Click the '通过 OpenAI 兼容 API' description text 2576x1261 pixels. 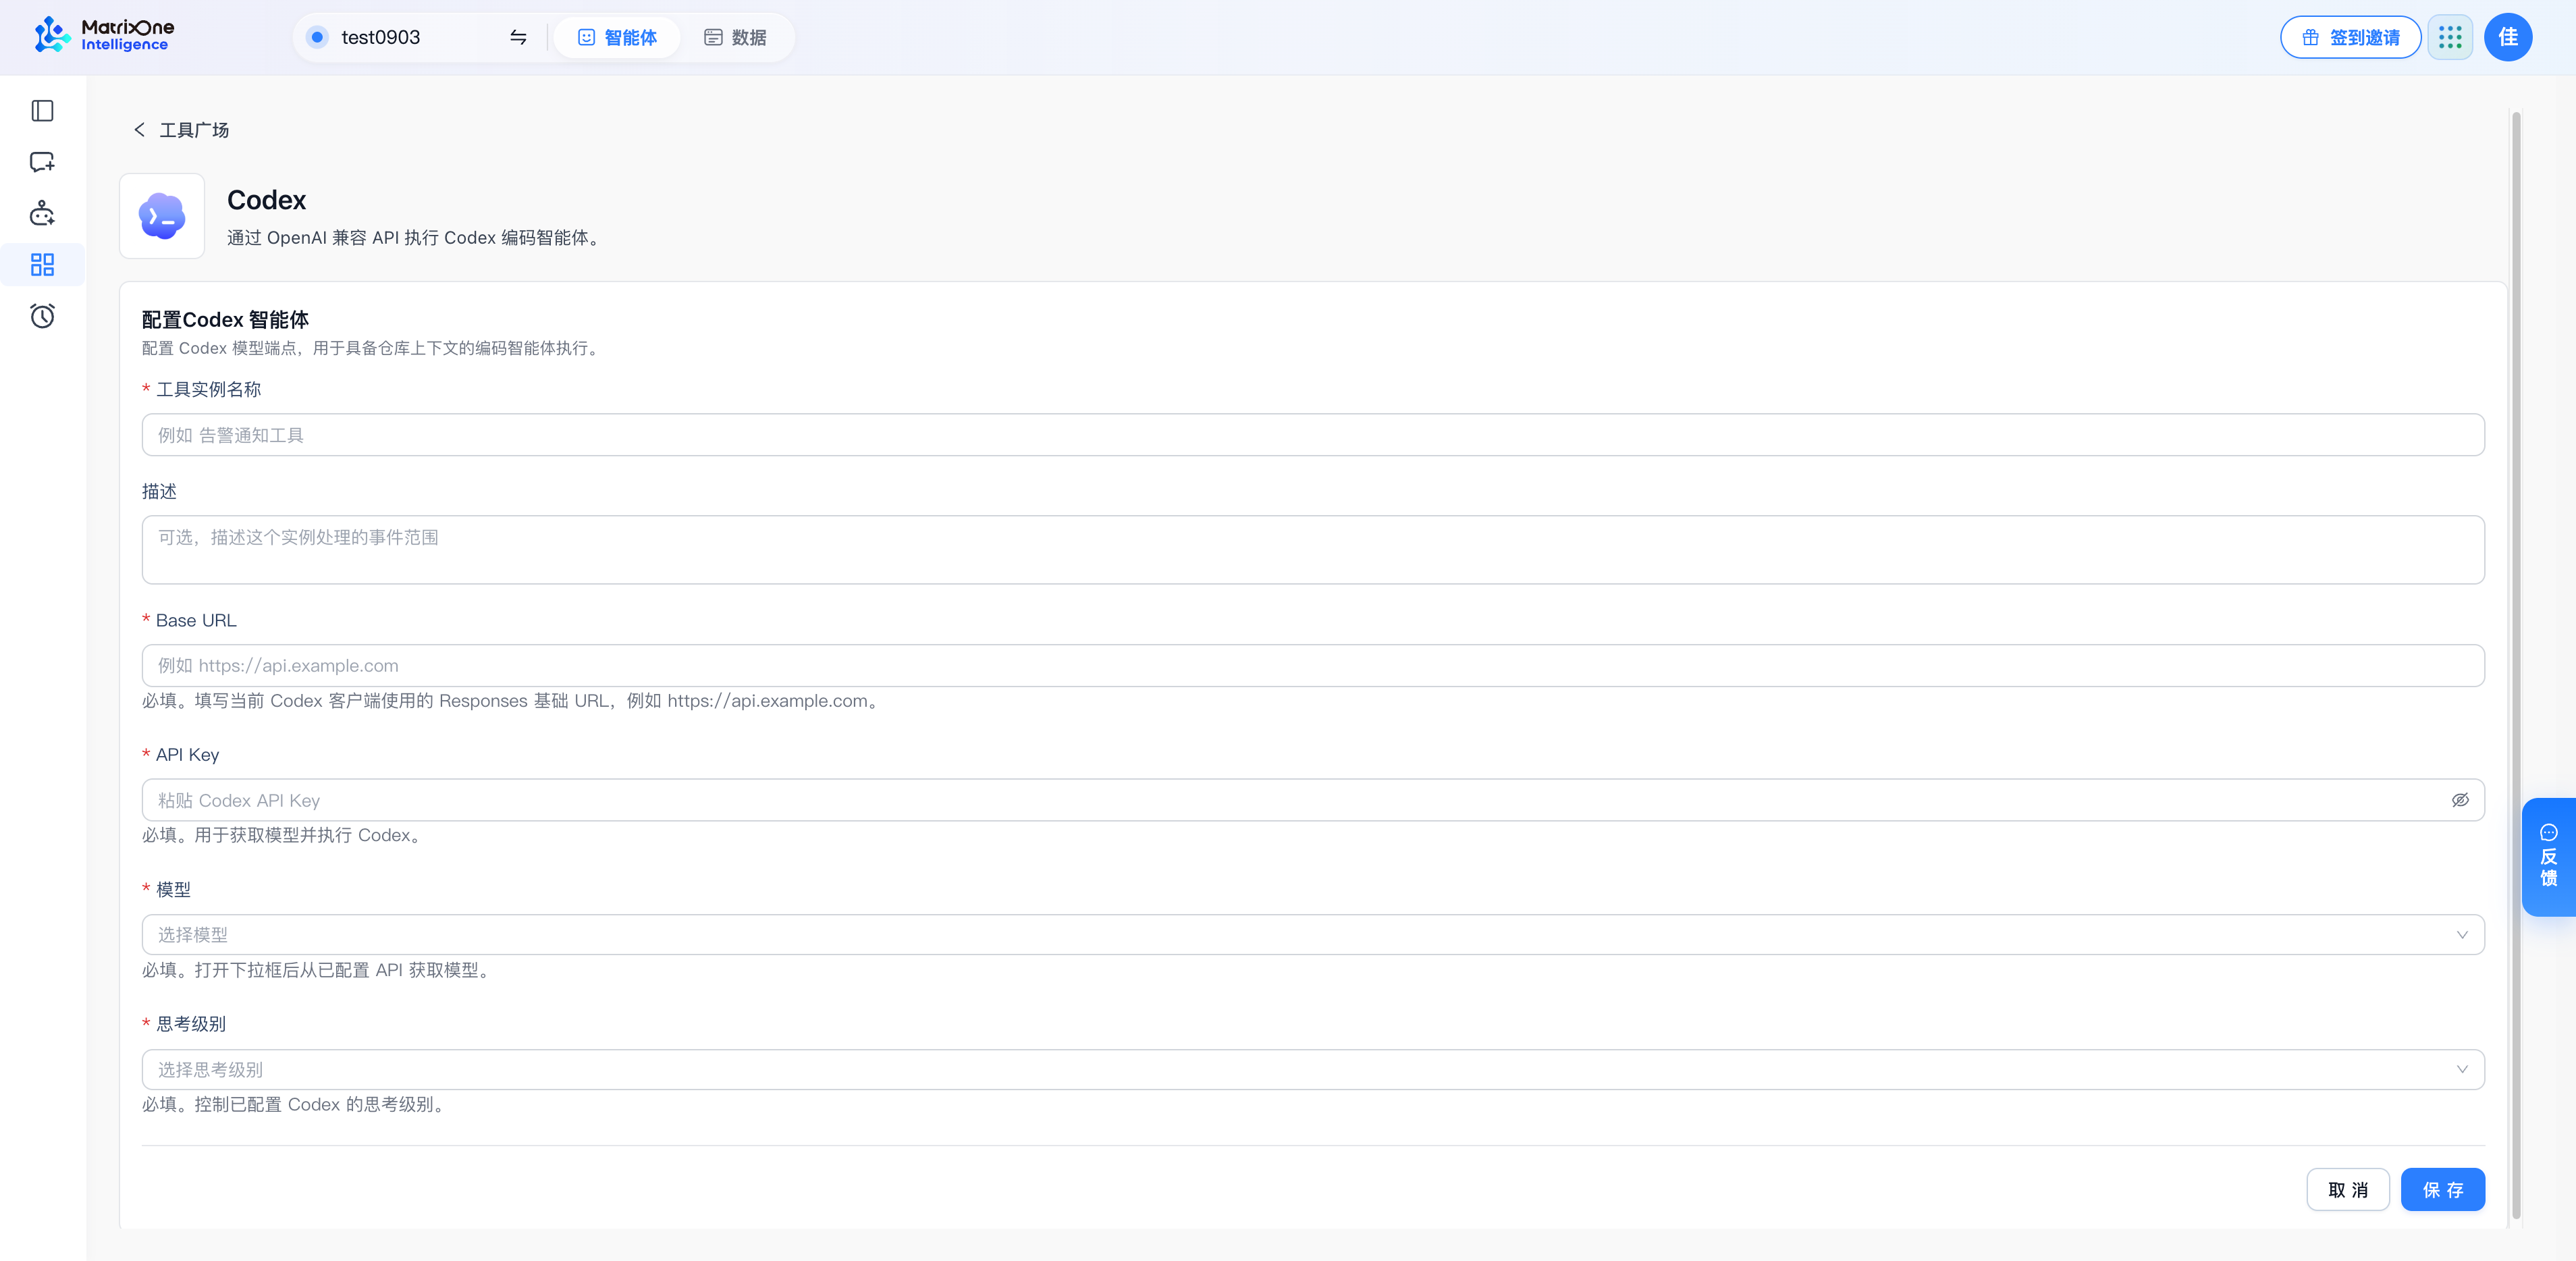[x=414, y=238]
